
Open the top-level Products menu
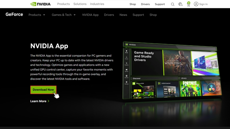(63, 4)
